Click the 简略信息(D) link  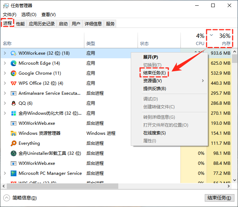[x=25, y=198]
